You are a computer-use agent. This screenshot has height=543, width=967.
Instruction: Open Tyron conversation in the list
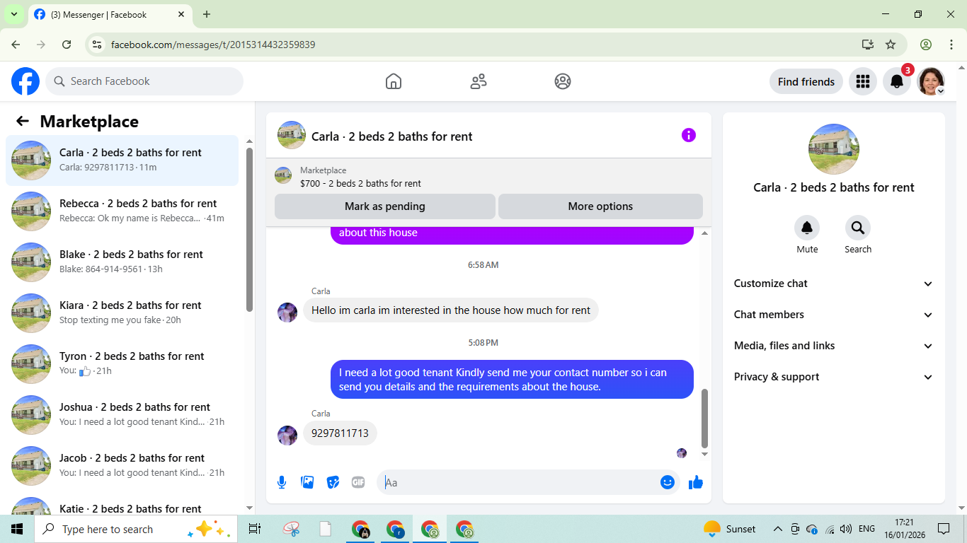coord(122,364)
